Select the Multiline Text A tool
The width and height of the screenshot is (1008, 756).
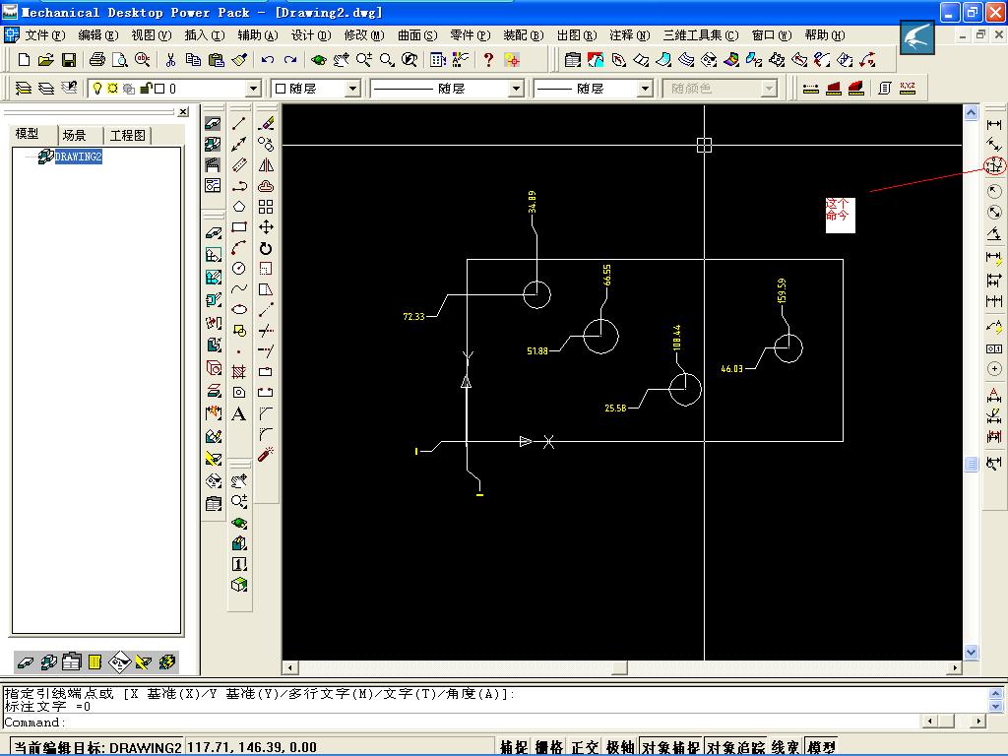click(239, 413)
